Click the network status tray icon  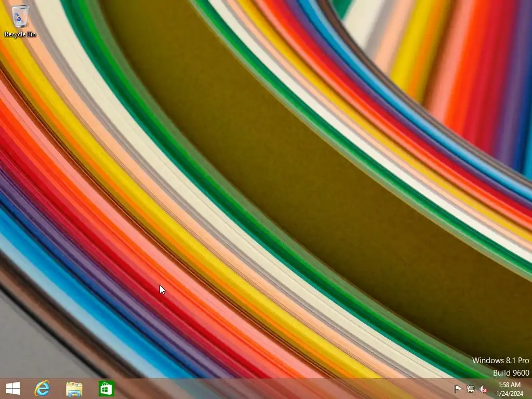click(471, 389)
